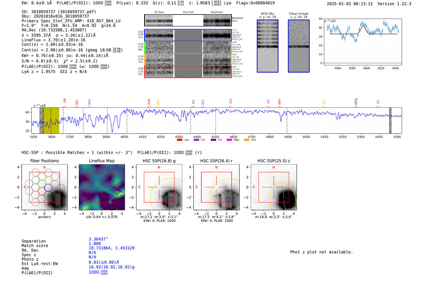Click Primary Spec_Slot_IFU_AMP: 418_057_064_LU text

pyautogui.click(x=71, y=21)
